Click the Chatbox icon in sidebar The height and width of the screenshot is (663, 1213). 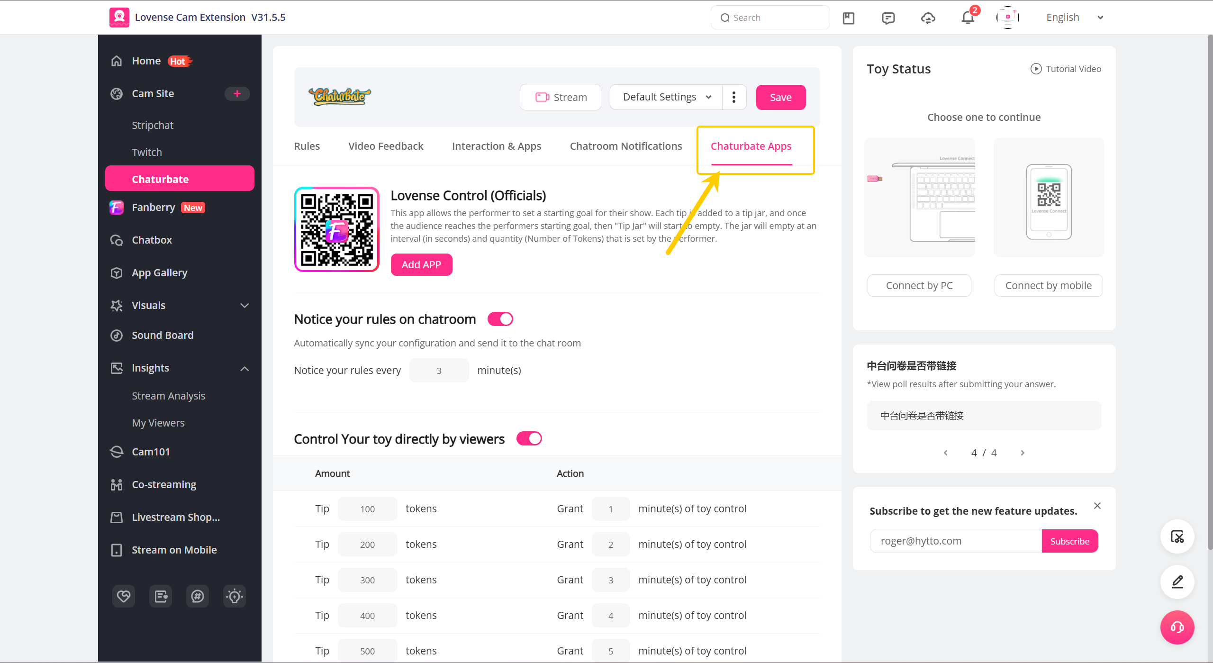pos(117,240)
